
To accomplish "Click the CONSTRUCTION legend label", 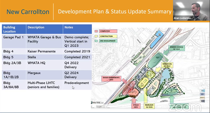I will [108, 36].
